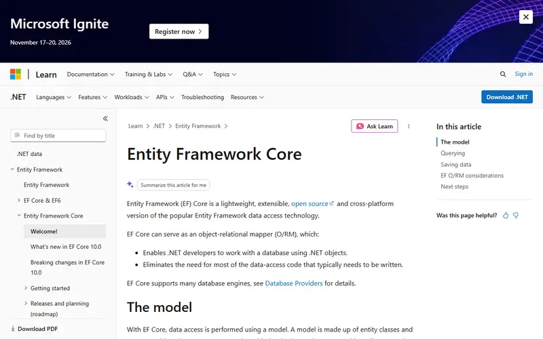Open the Training & Labs dropdown

(148, 75)
